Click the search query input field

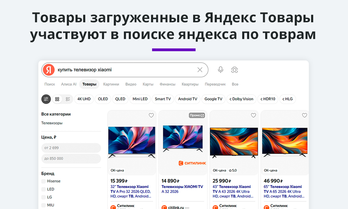pos(125,70)
